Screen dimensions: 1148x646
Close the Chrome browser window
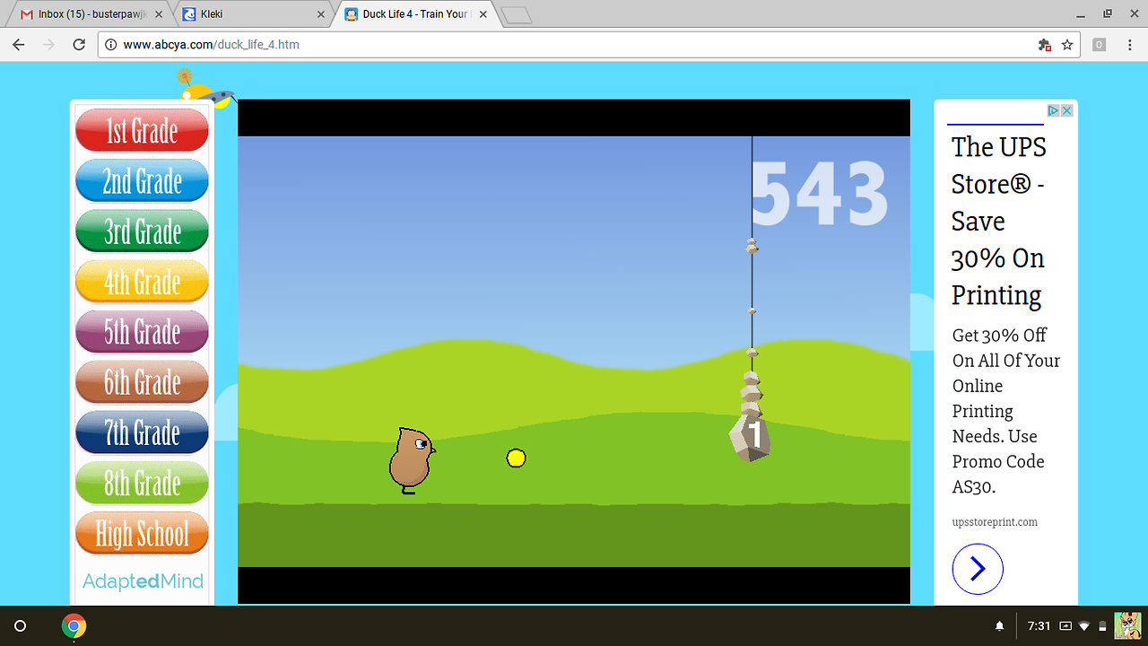1134,13
